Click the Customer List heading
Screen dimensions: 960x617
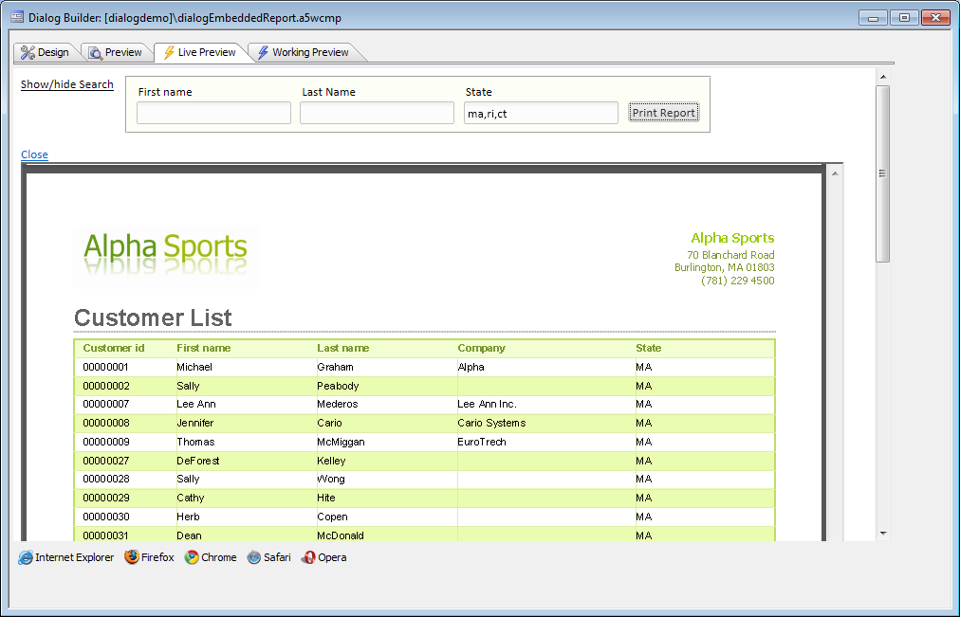pos(153,318)
